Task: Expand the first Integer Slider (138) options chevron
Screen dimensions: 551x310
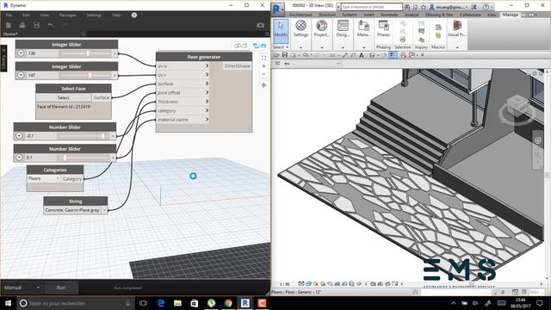Action: point(21,53)
